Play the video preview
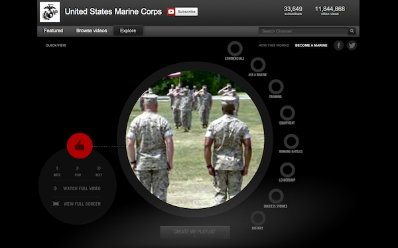Screen dimensions: 398x248 click(x=78, y=171)
